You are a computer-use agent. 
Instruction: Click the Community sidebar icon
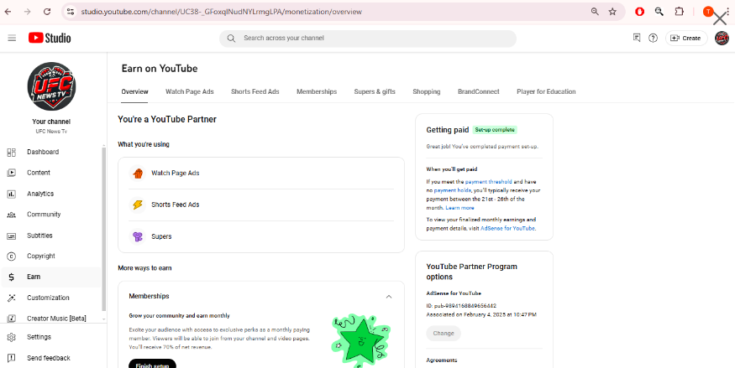pos(11,215)
